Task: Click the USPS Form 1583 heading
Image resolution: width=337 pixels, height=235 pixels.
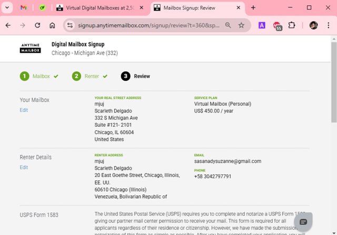Action: 39,215
